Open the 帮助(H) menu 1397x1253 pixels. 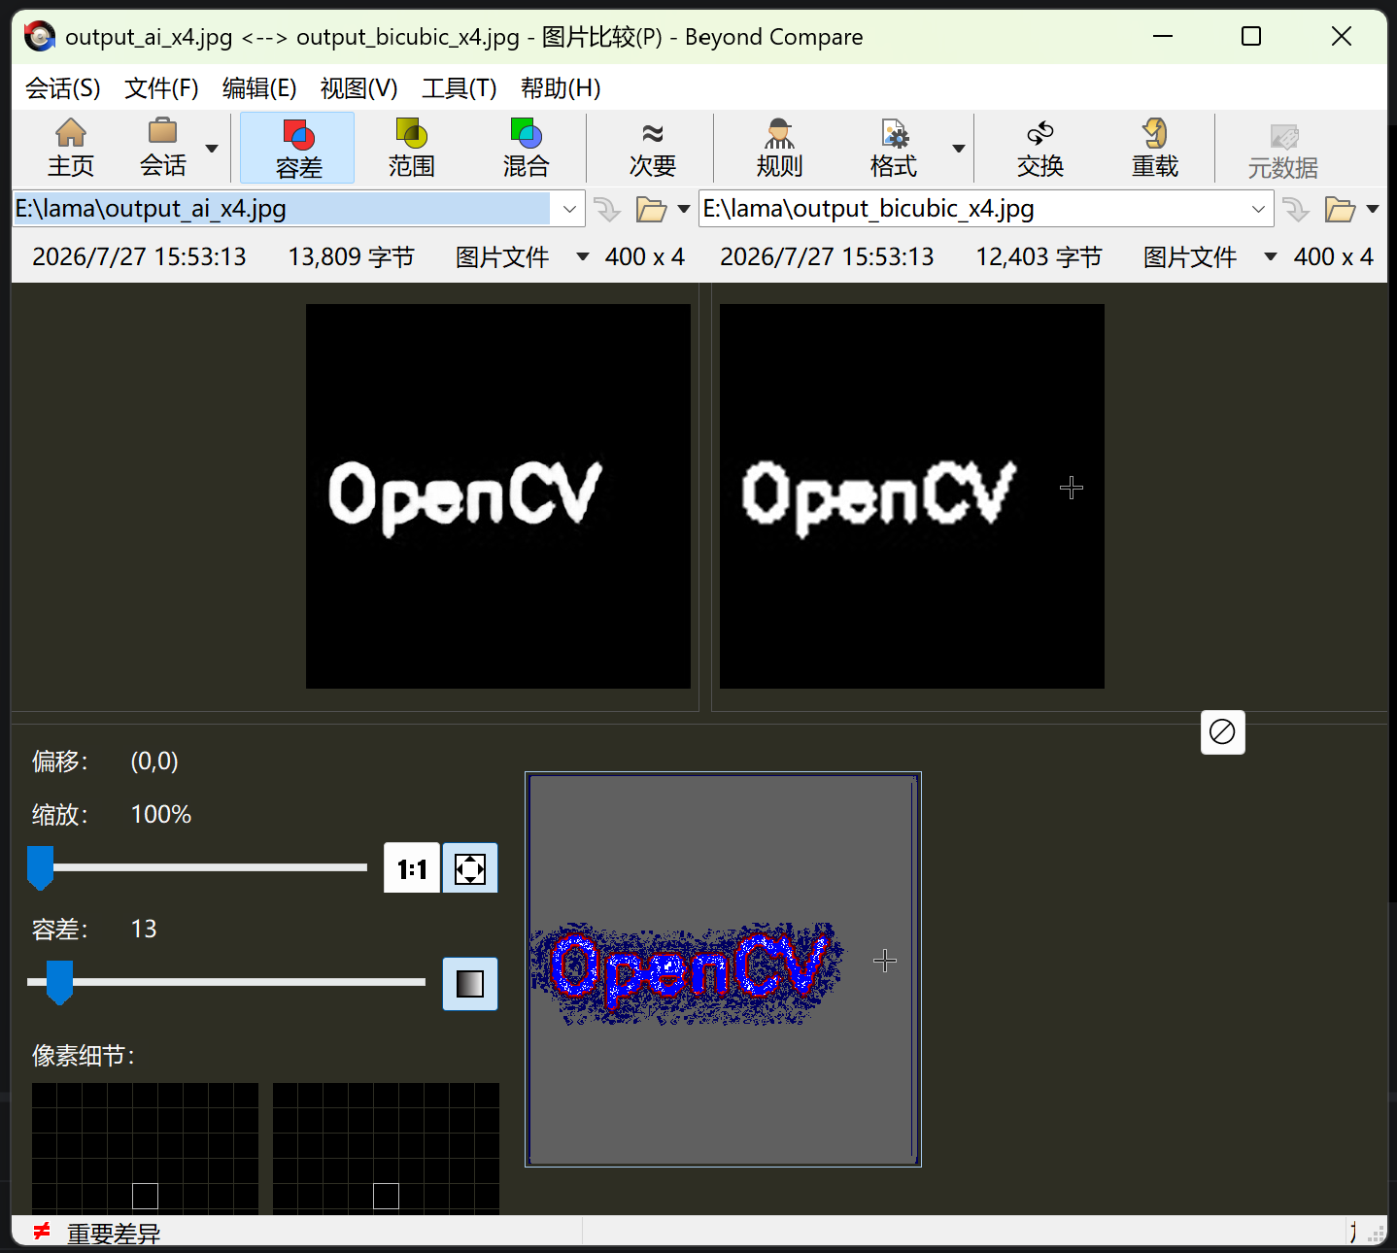click(561, 88)
